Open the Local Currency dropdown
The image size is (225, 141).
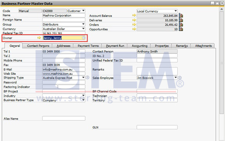click(x=175, y=11)
